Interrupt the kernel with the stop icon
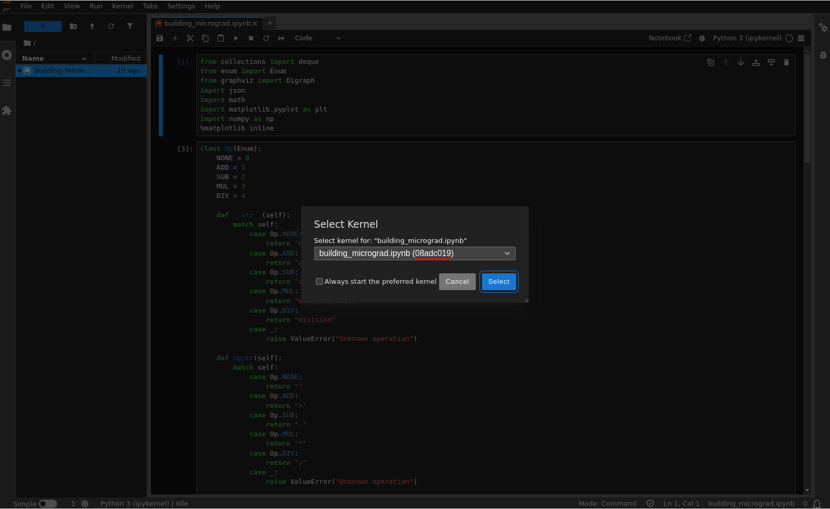The image size is (830, 509). pyautogui.click(x=251, y=38)
